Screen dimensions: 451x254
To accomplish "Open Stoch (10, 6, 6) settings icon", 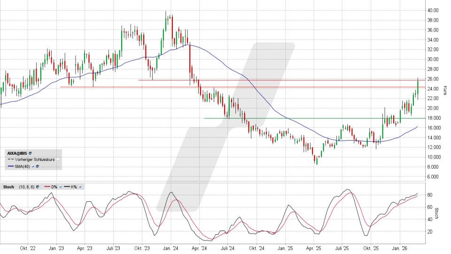I will pyautogui.click(x=38, y=187).
